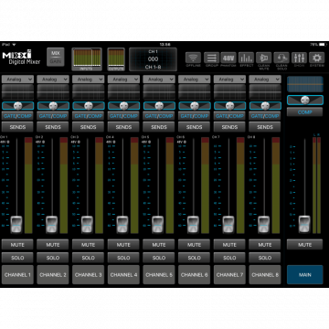
Task: Select the Outputs meter overview
Action: point(116,59)
